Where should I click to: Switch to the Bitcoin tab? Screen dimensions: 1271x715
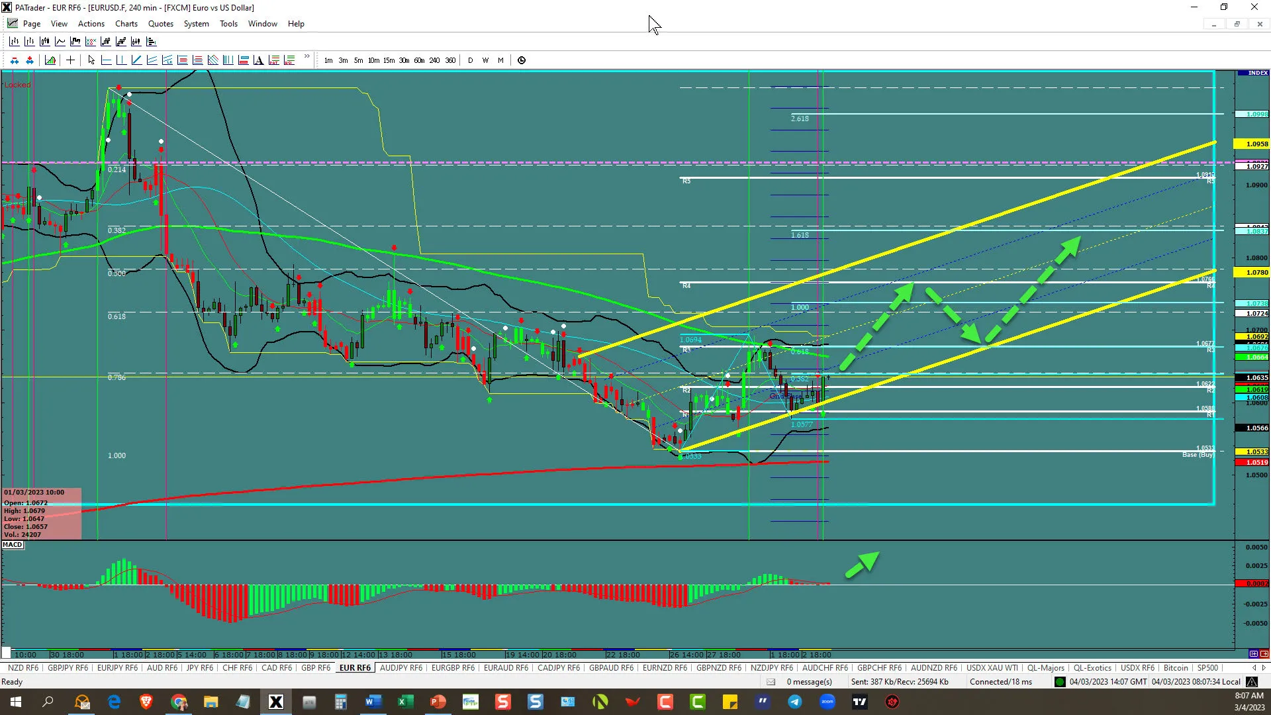coord(1176,668)
